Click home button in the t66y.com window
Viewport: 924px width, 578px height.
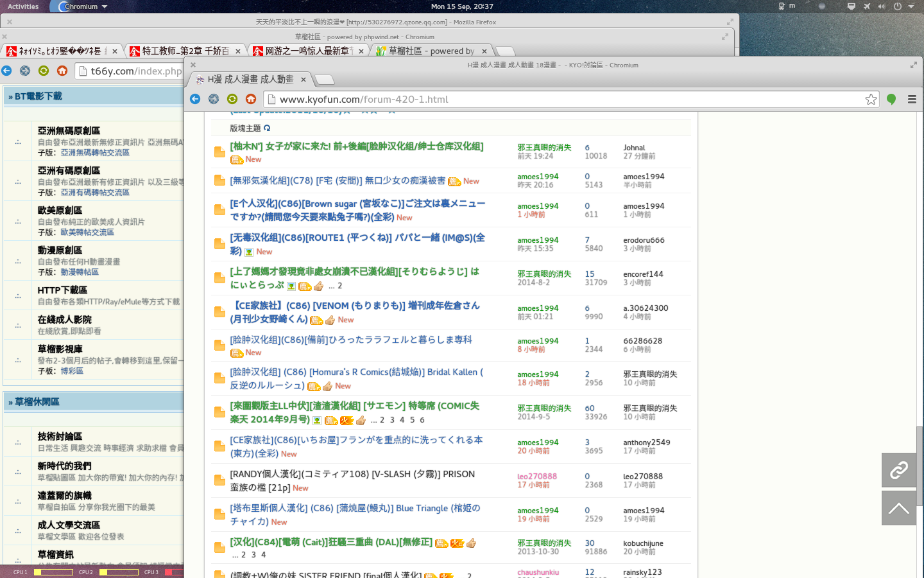(x=62, y=71)
